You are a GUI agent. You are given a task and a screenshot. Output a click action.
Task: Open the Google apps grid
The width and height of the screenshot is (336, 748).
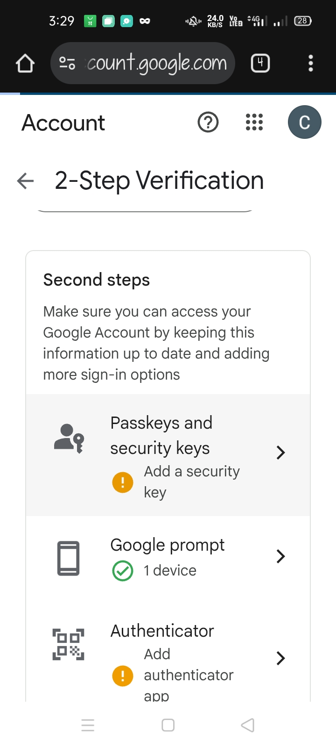point(254,122)
